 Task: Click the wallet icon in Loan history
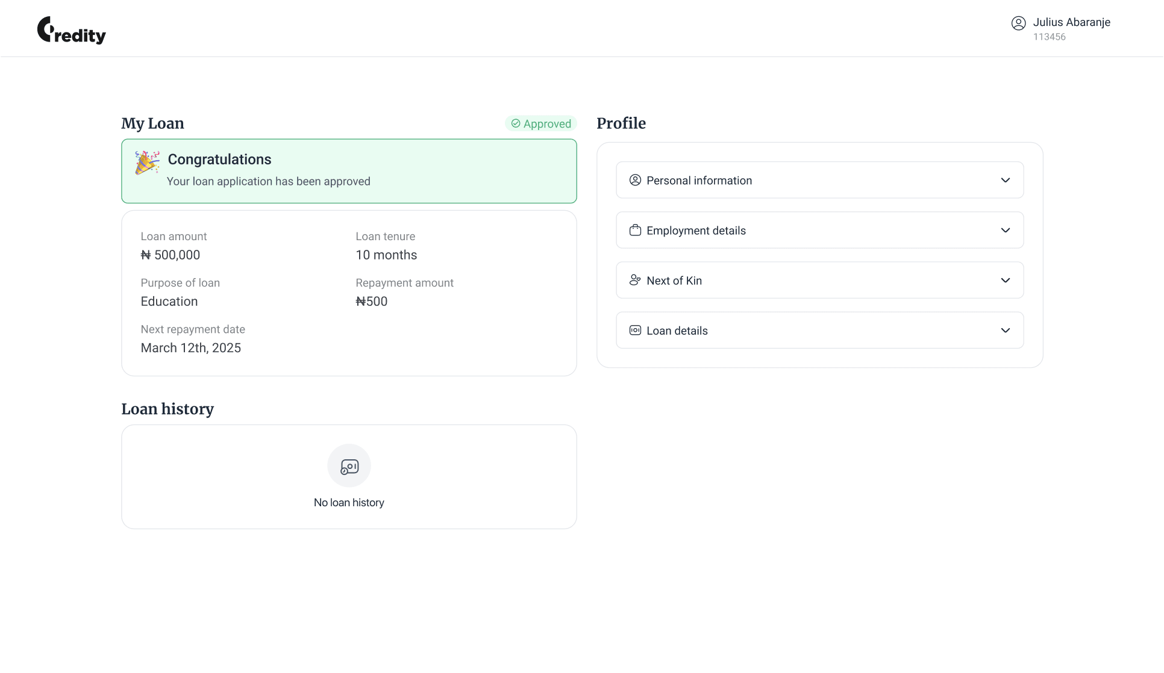point(349,465)
